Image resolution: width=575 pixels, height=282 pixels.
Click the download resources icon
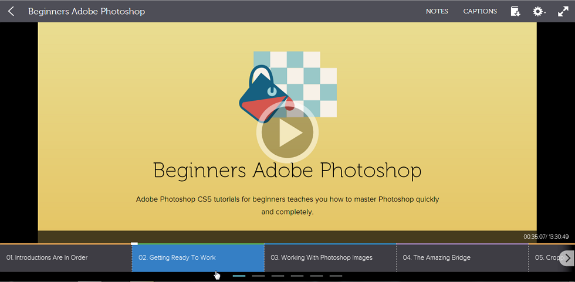[x=516, y=11]
